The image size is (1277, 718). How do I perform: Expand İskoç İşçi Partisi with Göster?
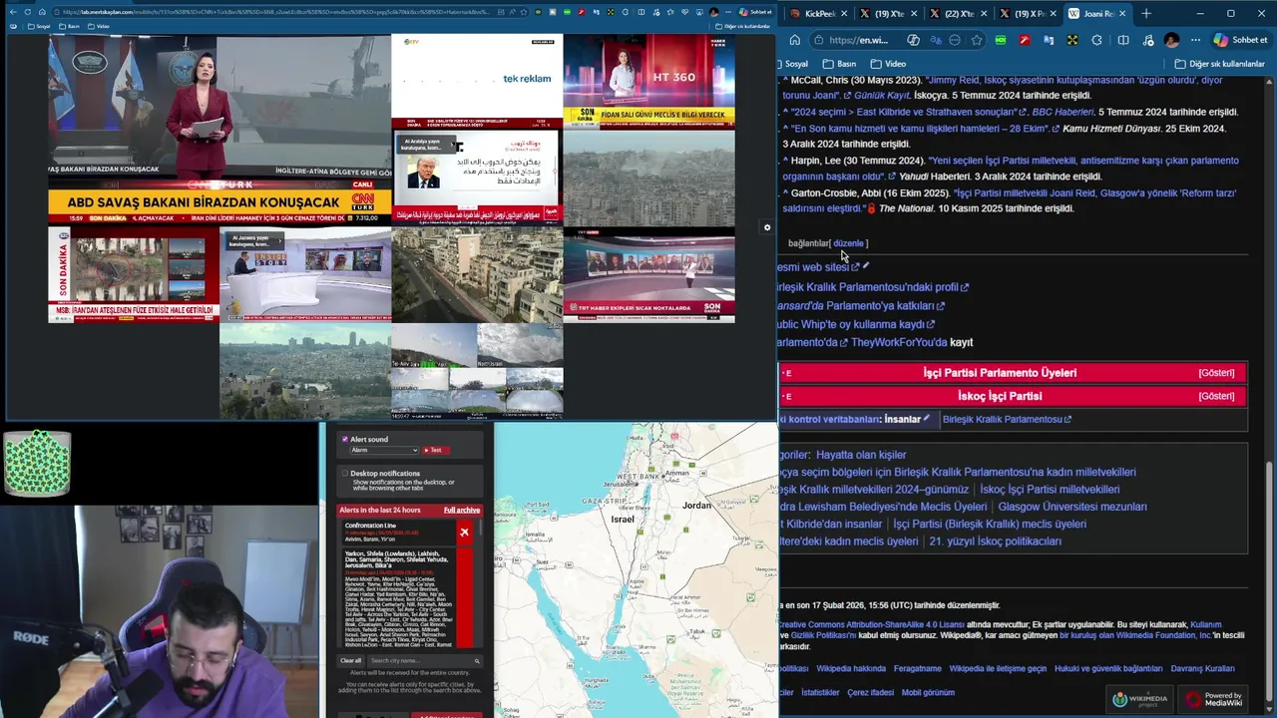tap(1216, 396)
